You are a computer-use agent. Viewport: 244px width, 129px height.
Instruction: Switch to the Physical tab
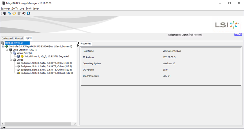tap(19, 39)
